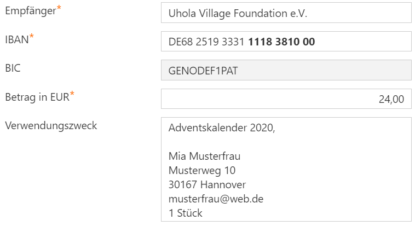Click the Verwendungszweck label
This screenshot has width=415, height=226.
pos(51,126)
